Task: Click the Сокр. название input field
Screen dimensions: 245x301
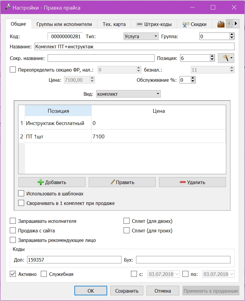Action: 101,58
